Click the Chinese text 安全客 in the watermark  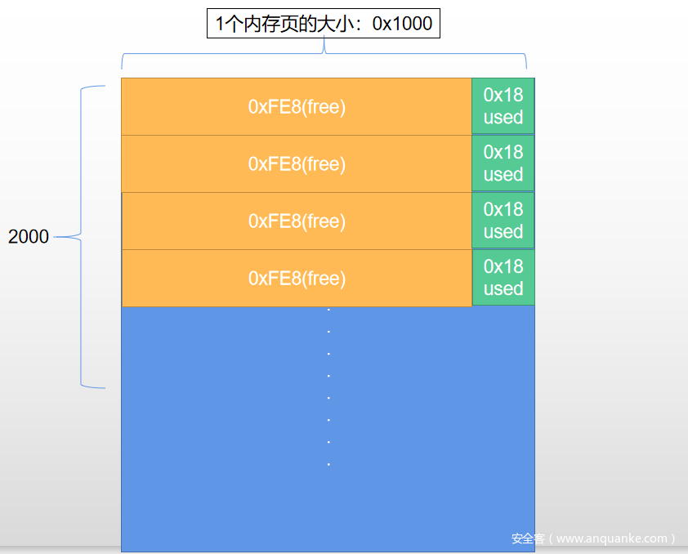(x=528, y=538)
